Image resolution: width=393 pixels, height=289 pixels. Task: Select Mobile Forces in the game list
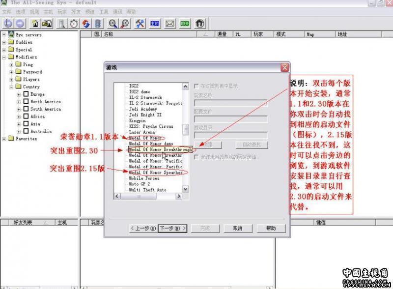(x=144, y=178)
